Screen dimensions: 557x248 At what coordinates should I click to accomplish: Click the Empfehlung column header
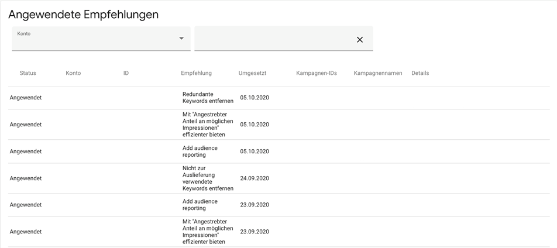(196, 73)
